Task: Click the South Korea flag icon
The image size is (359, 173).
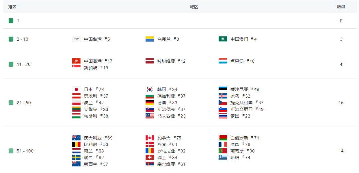Action: (x=150, y=89)
